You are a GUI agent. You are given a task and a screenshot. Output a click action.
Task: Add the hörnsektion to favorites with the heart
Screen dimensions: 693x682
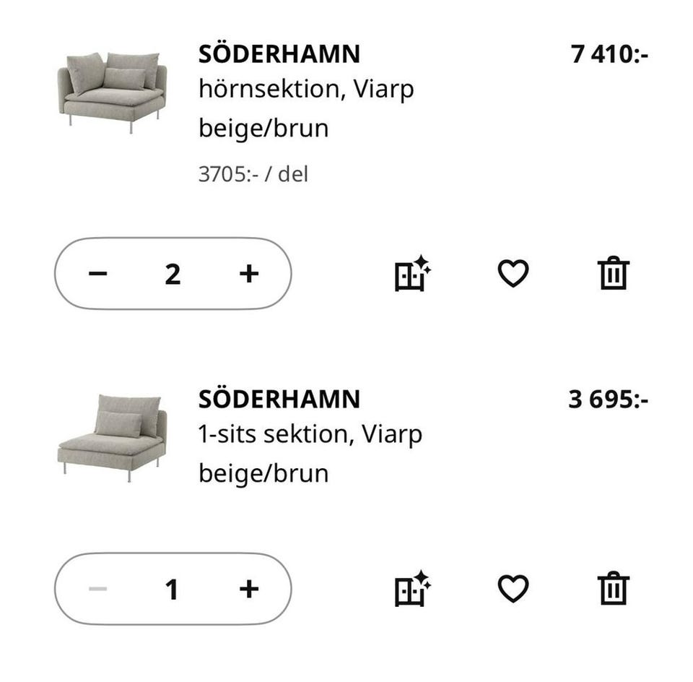coord(513,274)
